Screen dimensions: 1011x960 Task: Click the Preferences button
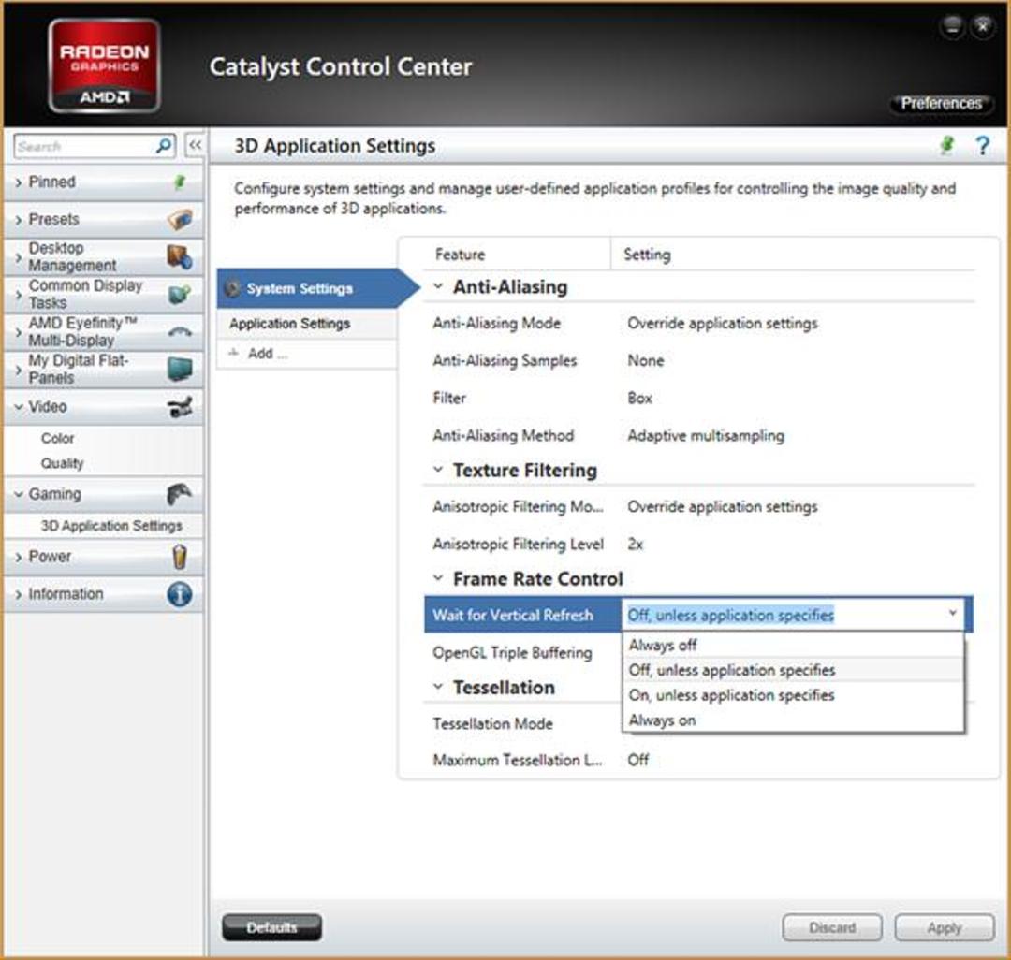click(942, 103)
